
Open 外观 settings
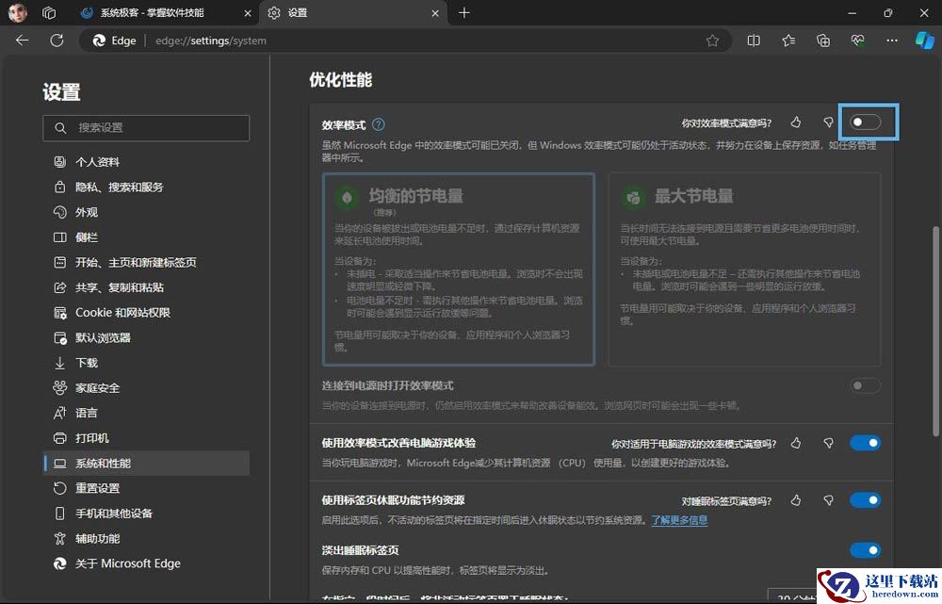[x=146, y=212]
